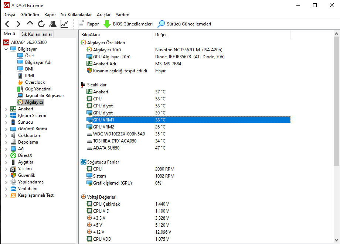Open the Rapor menu in menu bar
The width and height of the screenshot is (340, 244).
(50, 15)
